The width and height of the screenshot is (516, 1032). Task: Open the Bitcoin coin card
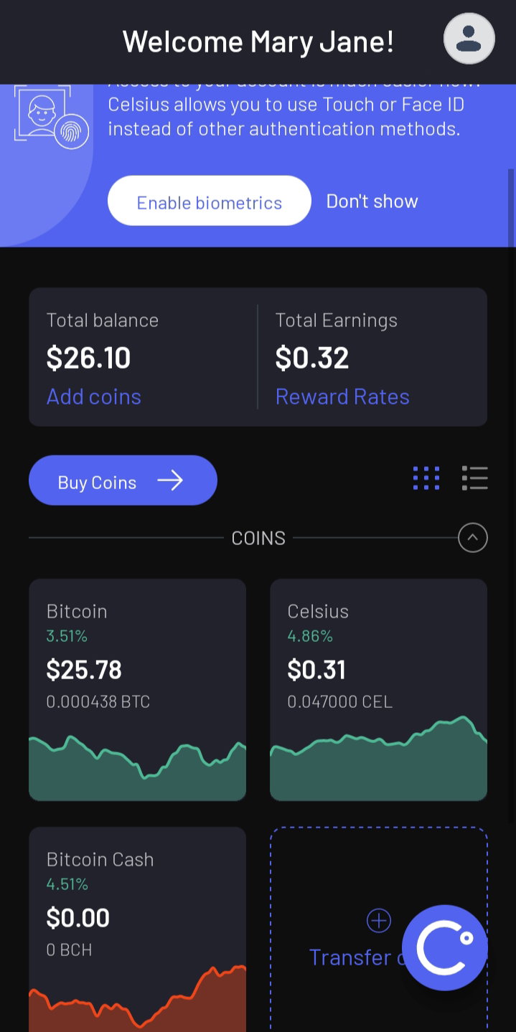tap(138, 690)
